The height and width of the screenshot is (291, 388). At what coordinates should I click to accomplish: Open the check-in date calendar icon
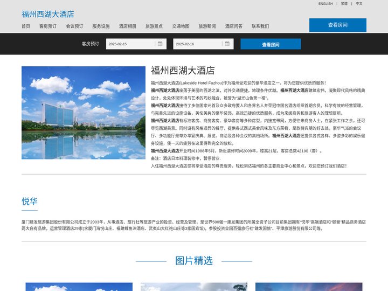[160, 44]
